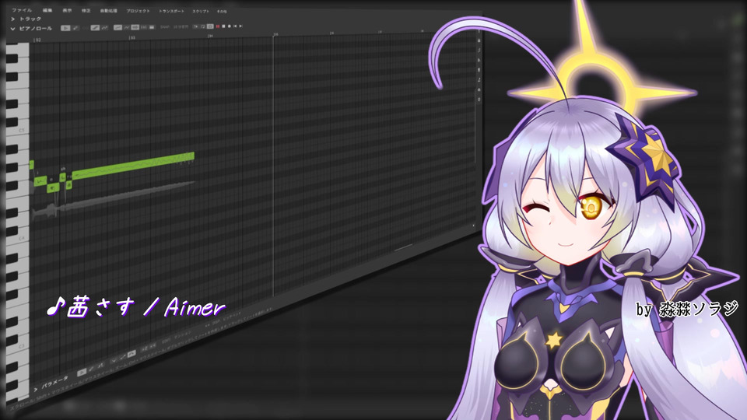Open the music note side panel icon
The width and height of the screenshot is (747, 420).
coord(479,50)
